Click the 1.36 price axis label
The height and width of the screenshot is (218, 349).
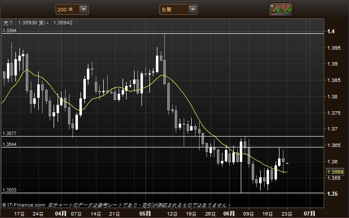click(333, 162)
